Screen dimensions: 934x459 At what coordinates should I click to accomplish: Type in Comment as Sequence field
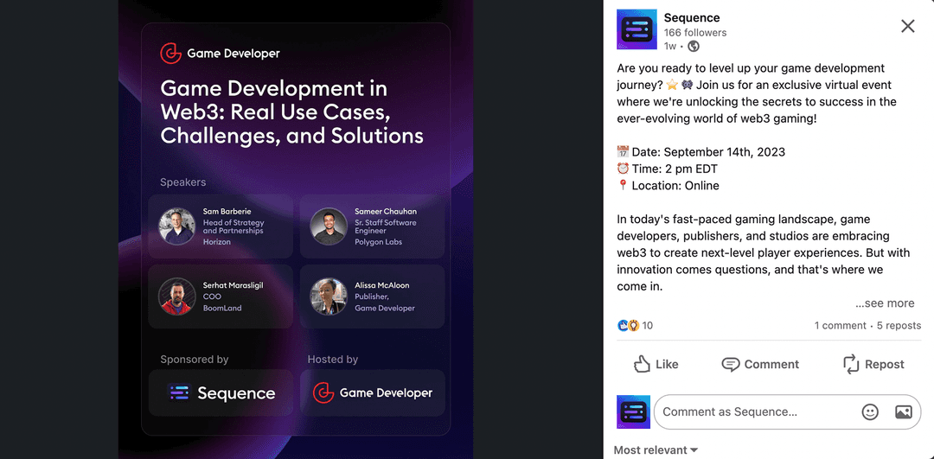(752, 412)
